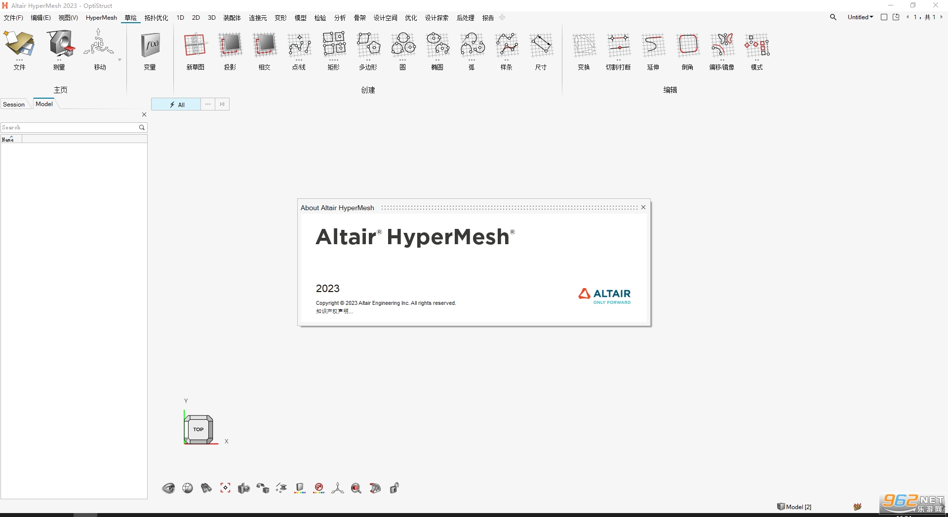Expand the dropdown arrow beside 移动
This screenshot has height=517, width=948.
coord(119,60)
